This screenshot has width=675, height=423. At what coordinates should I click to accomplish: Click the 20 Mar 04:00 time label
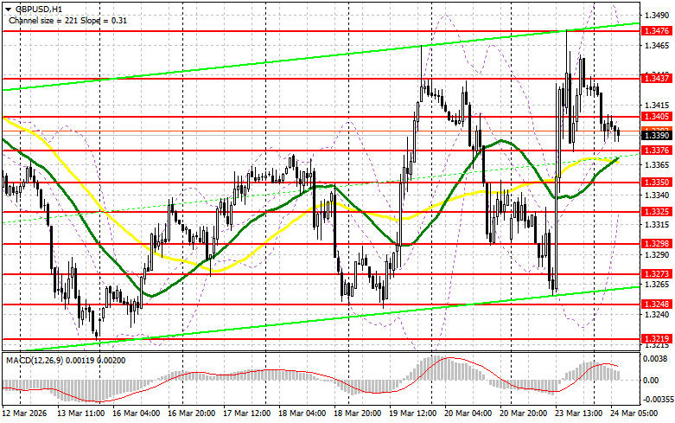pos(468,413)
